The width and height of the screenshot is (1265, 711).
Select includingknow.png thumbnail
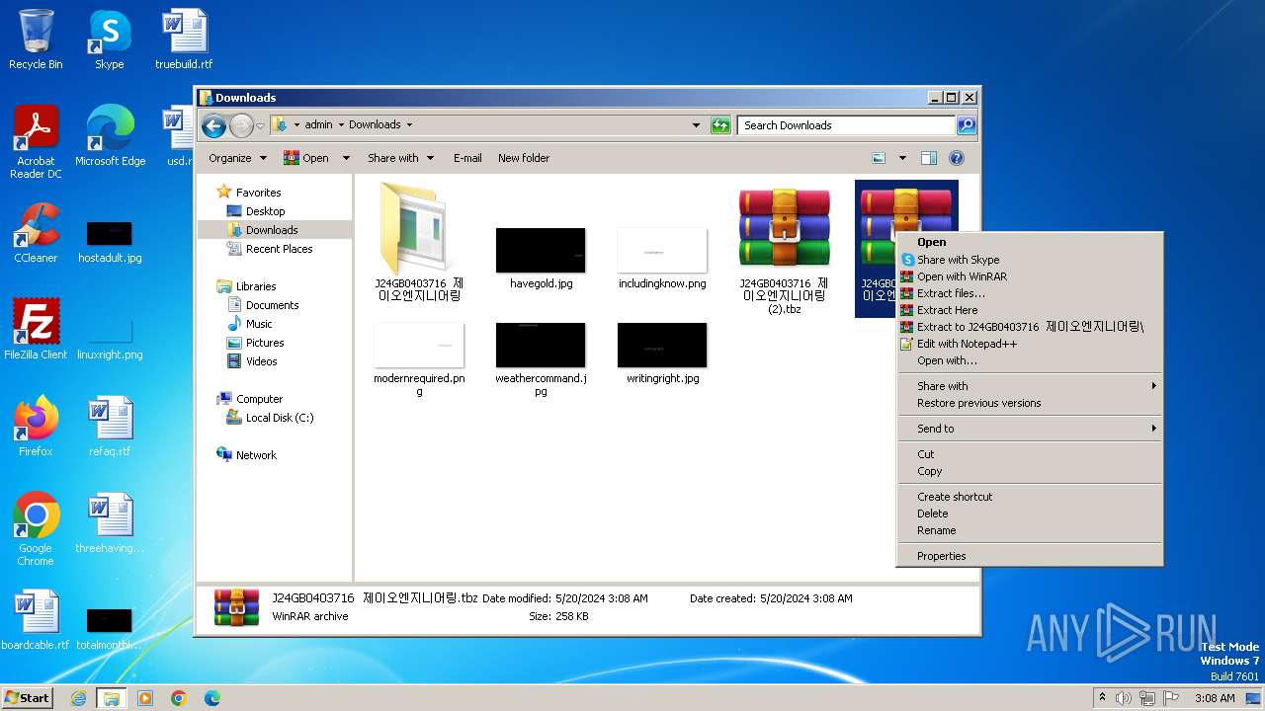tap(662, 259)
